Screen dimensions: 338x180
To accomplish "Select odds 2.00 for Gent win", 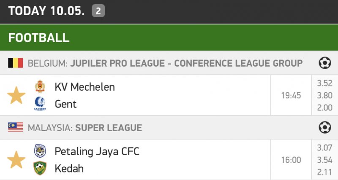I will coord(324,107).
